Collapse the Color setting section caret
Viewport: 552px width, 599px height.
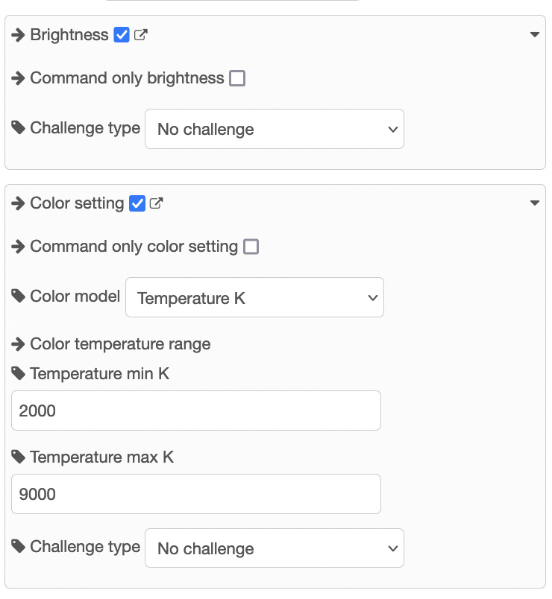(x=534, y=203)
